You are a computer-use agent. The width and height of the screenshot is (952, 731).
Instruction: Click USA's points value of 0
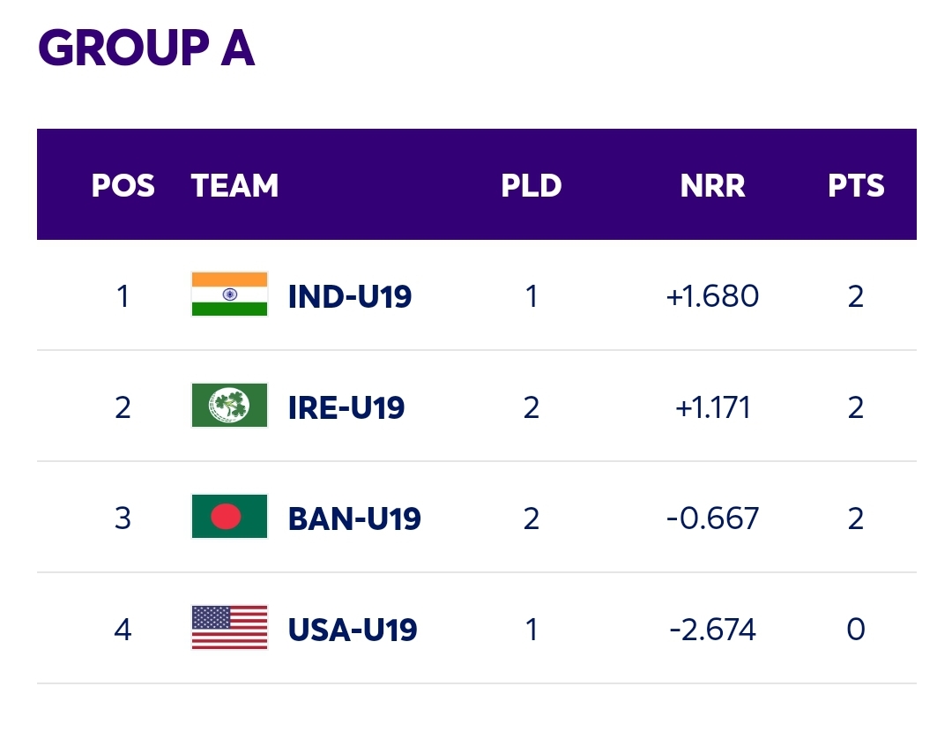pos(856,630)
